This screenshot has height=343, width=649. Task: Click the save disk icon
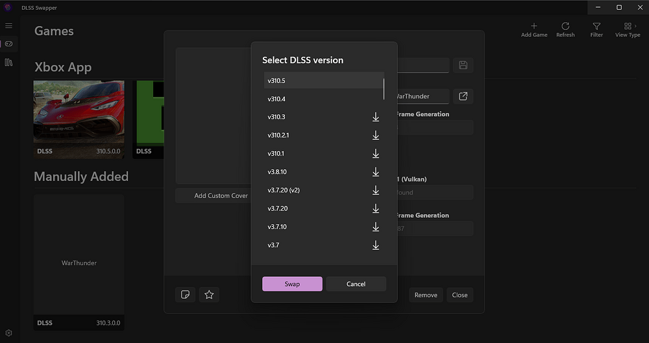[x=463, y=65]
